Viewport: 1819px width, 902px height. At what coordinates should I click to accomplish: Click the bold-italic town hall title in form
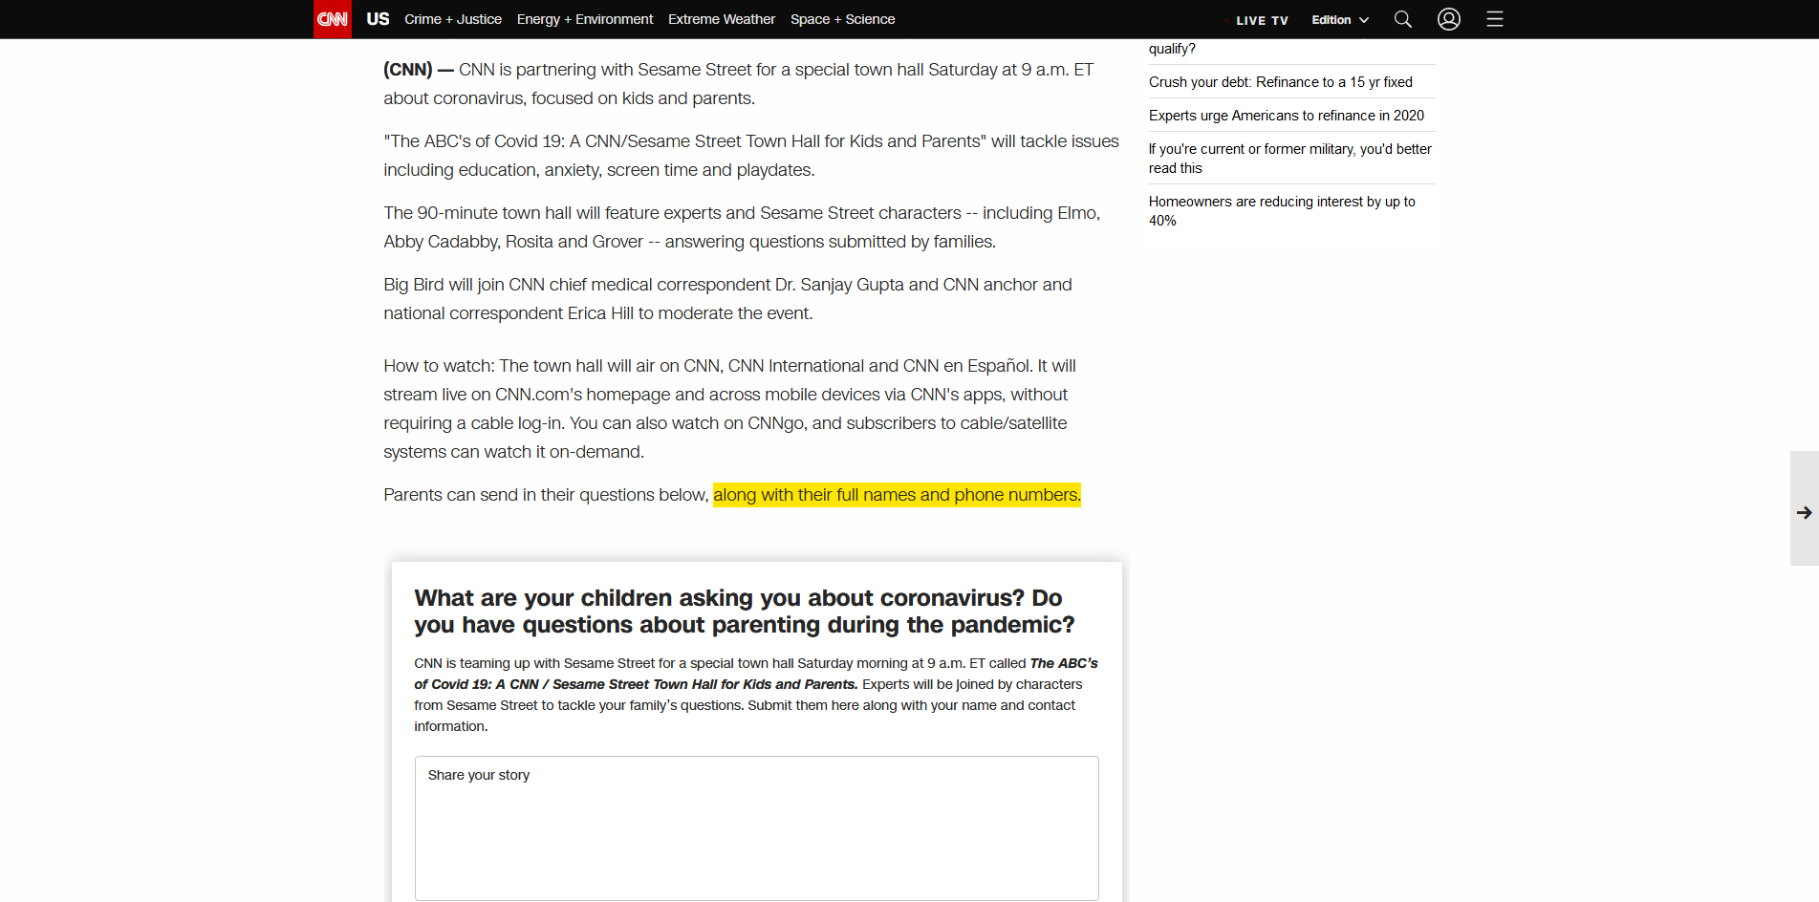tap(756, 674)
